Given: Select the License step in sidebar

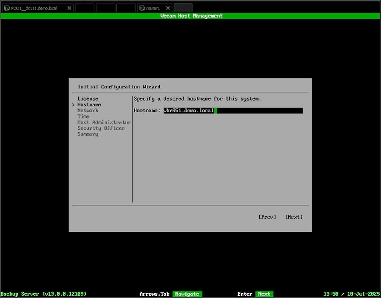Looking at the screenshot, I should [x=88, y=99].
